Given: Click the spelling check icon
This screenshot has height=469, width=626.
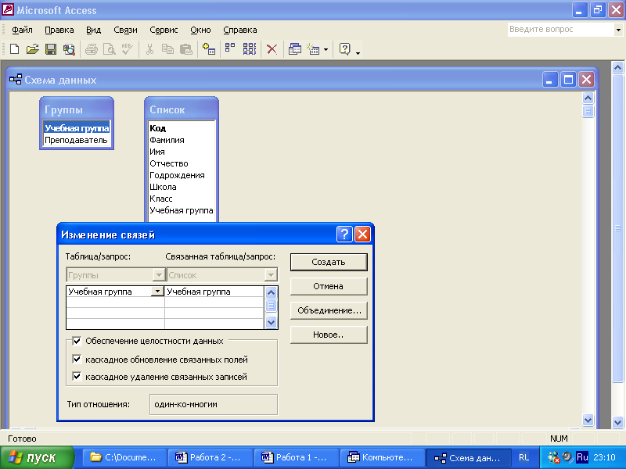Looking at the screenshot, I should (x=128, y=49).
